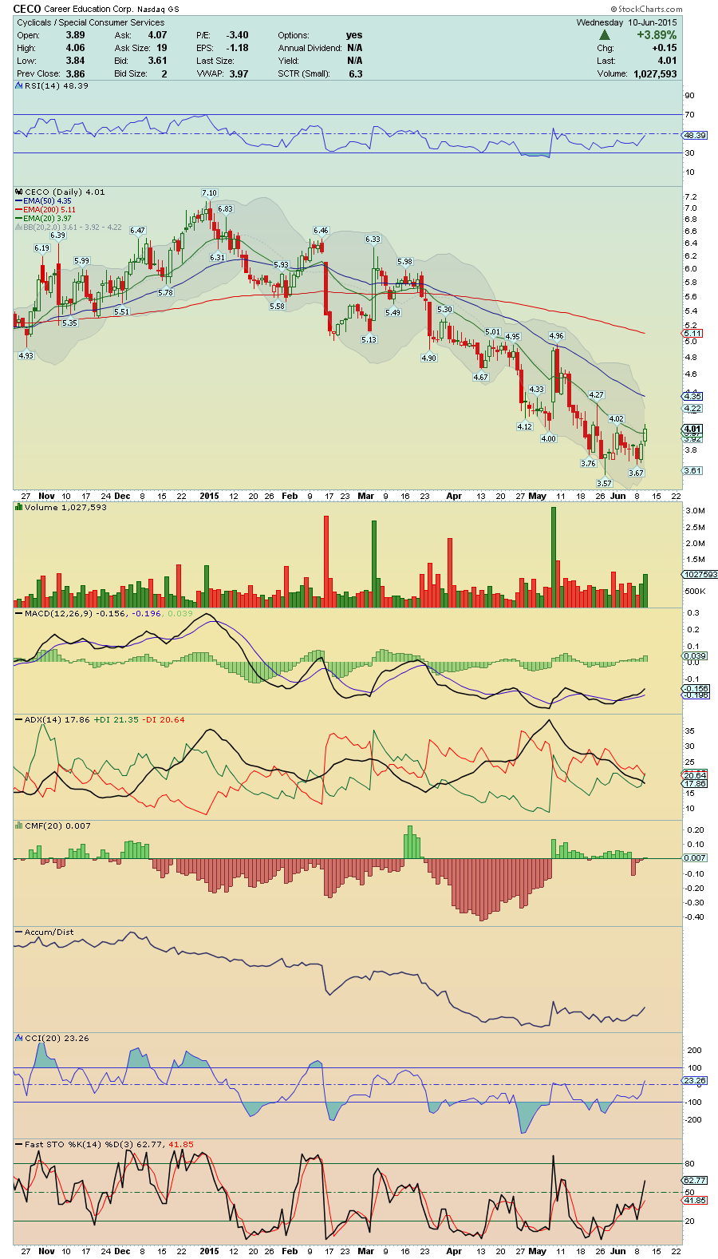Image resolution: width=718 pixels, height=1259 pixels.
Task: Click the 48.39 RSI axis value tag
Action: coord(695,136)
